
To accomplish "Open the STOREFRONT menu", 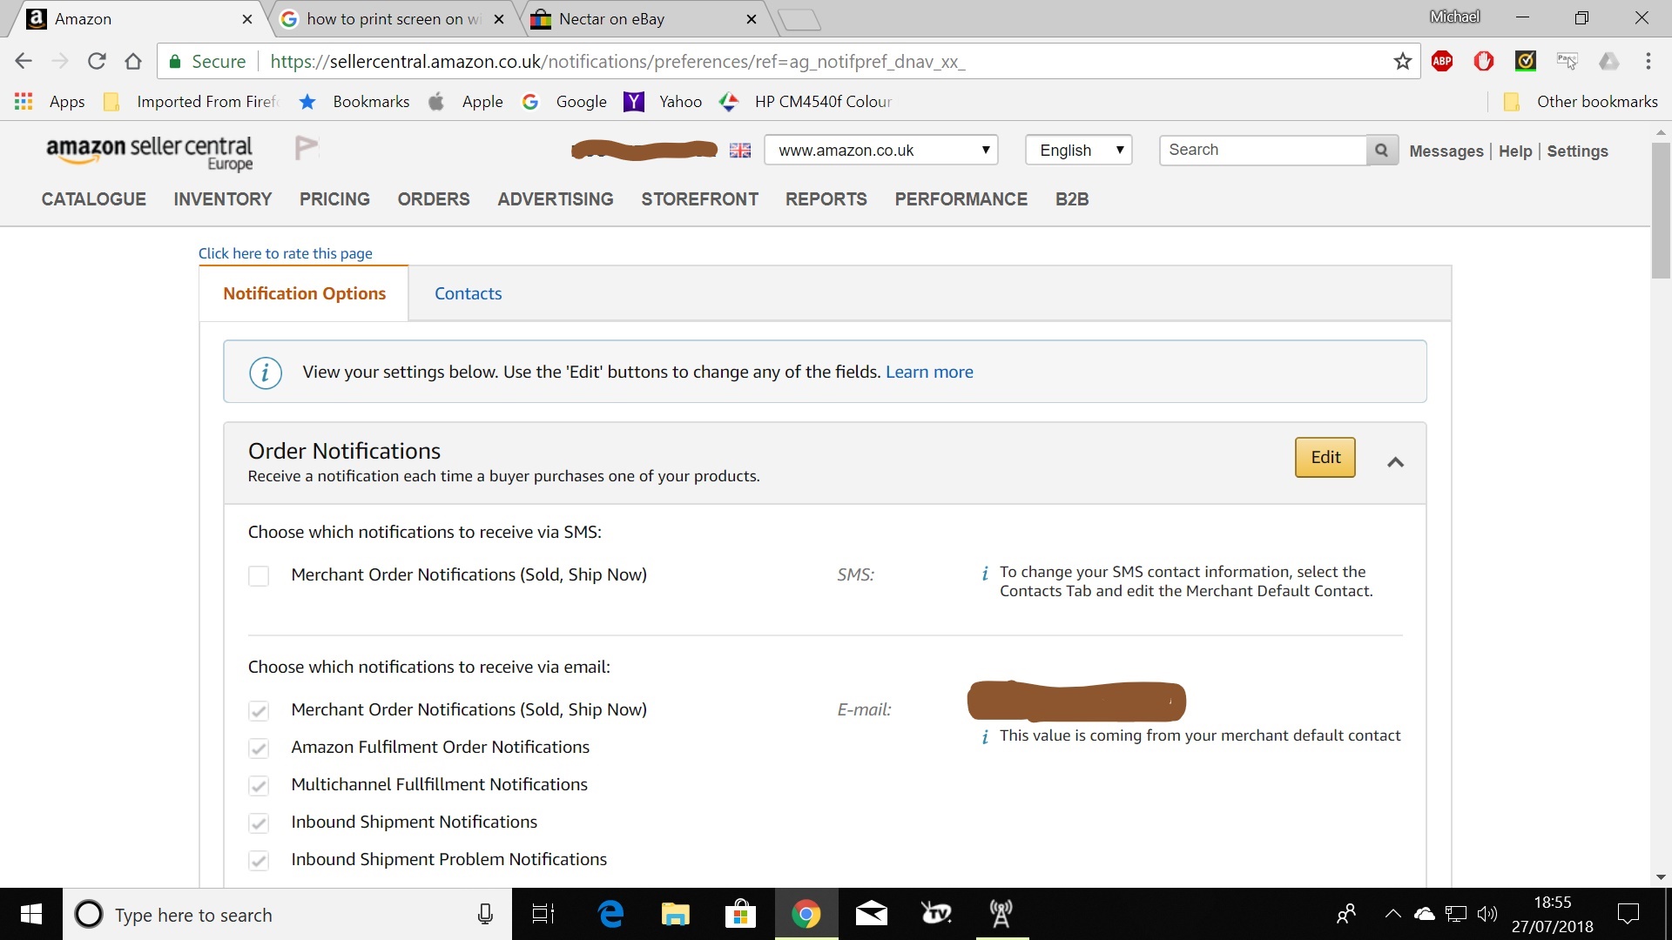I will click(699, 199).
